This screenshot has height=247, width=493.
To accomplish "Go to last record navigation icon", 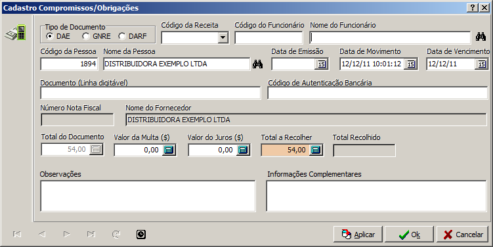I will pos(91,234).
